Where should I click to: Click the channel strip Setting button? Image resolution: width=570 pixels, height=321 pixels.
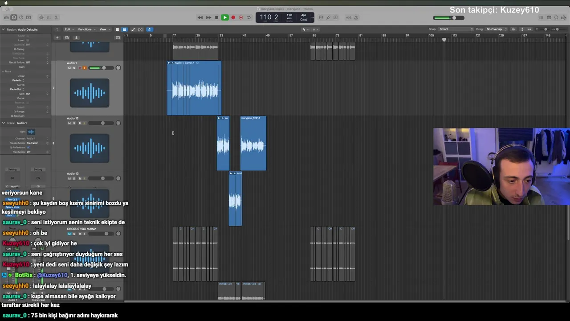tap(12, 169)
